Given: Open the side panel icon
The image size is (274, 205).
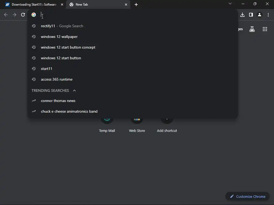Looking at the screenshot, I should pyautogui.click(x=251, y=15).
